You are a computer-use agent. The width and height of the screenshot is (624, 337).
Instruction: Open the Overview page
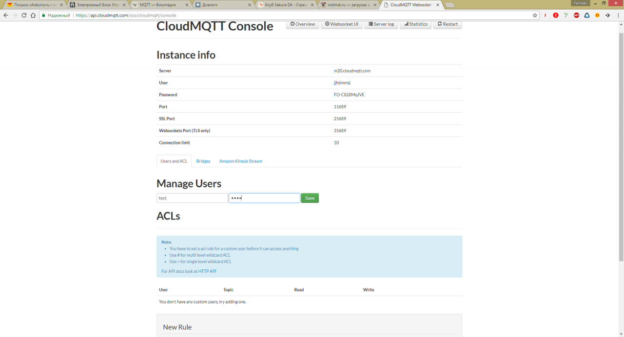[x=303, y=24]
